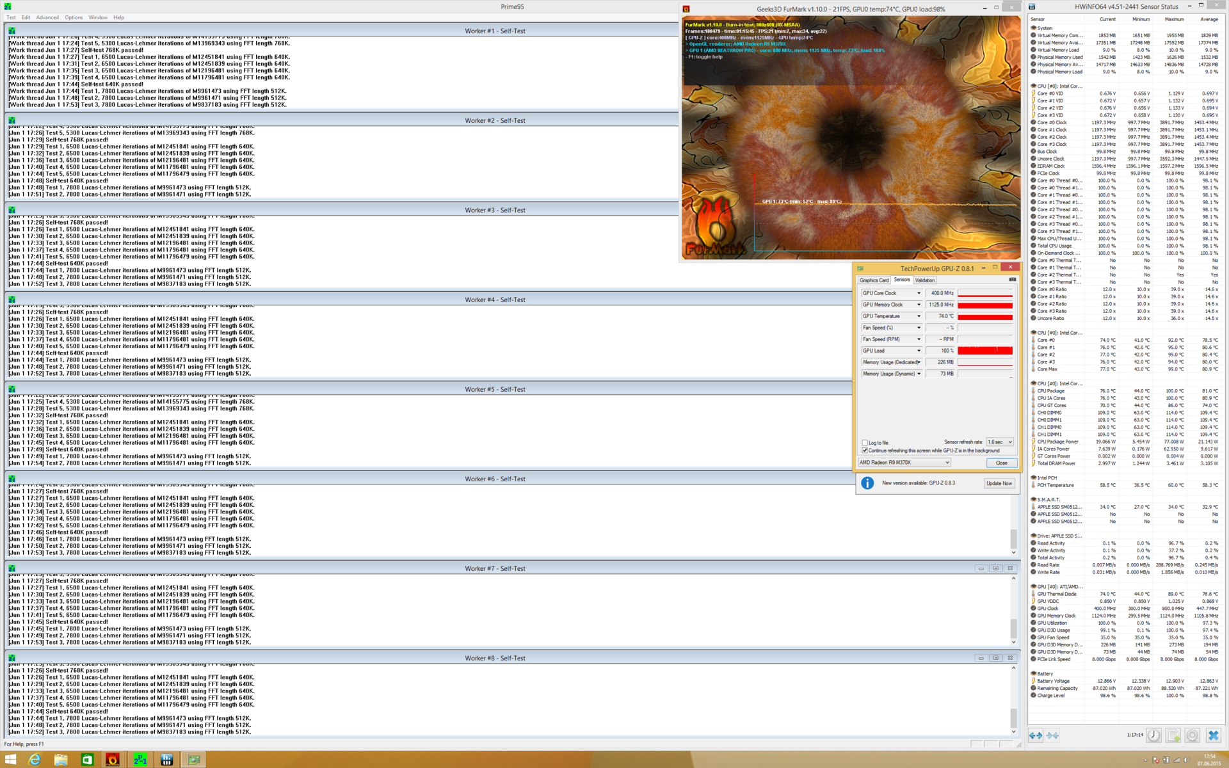Open the AMD Radeon R9 M370X selector
Viewport: 1229px width, 768px height.
[x=904, y=462]
